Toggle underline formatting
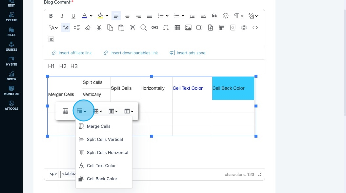Screen dimensions: 346x193 (x=73, y=16)
